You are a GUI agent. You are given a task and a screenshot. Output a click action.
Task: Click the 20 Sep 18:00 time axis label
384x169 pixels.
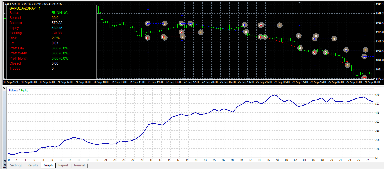pos(101,82)
